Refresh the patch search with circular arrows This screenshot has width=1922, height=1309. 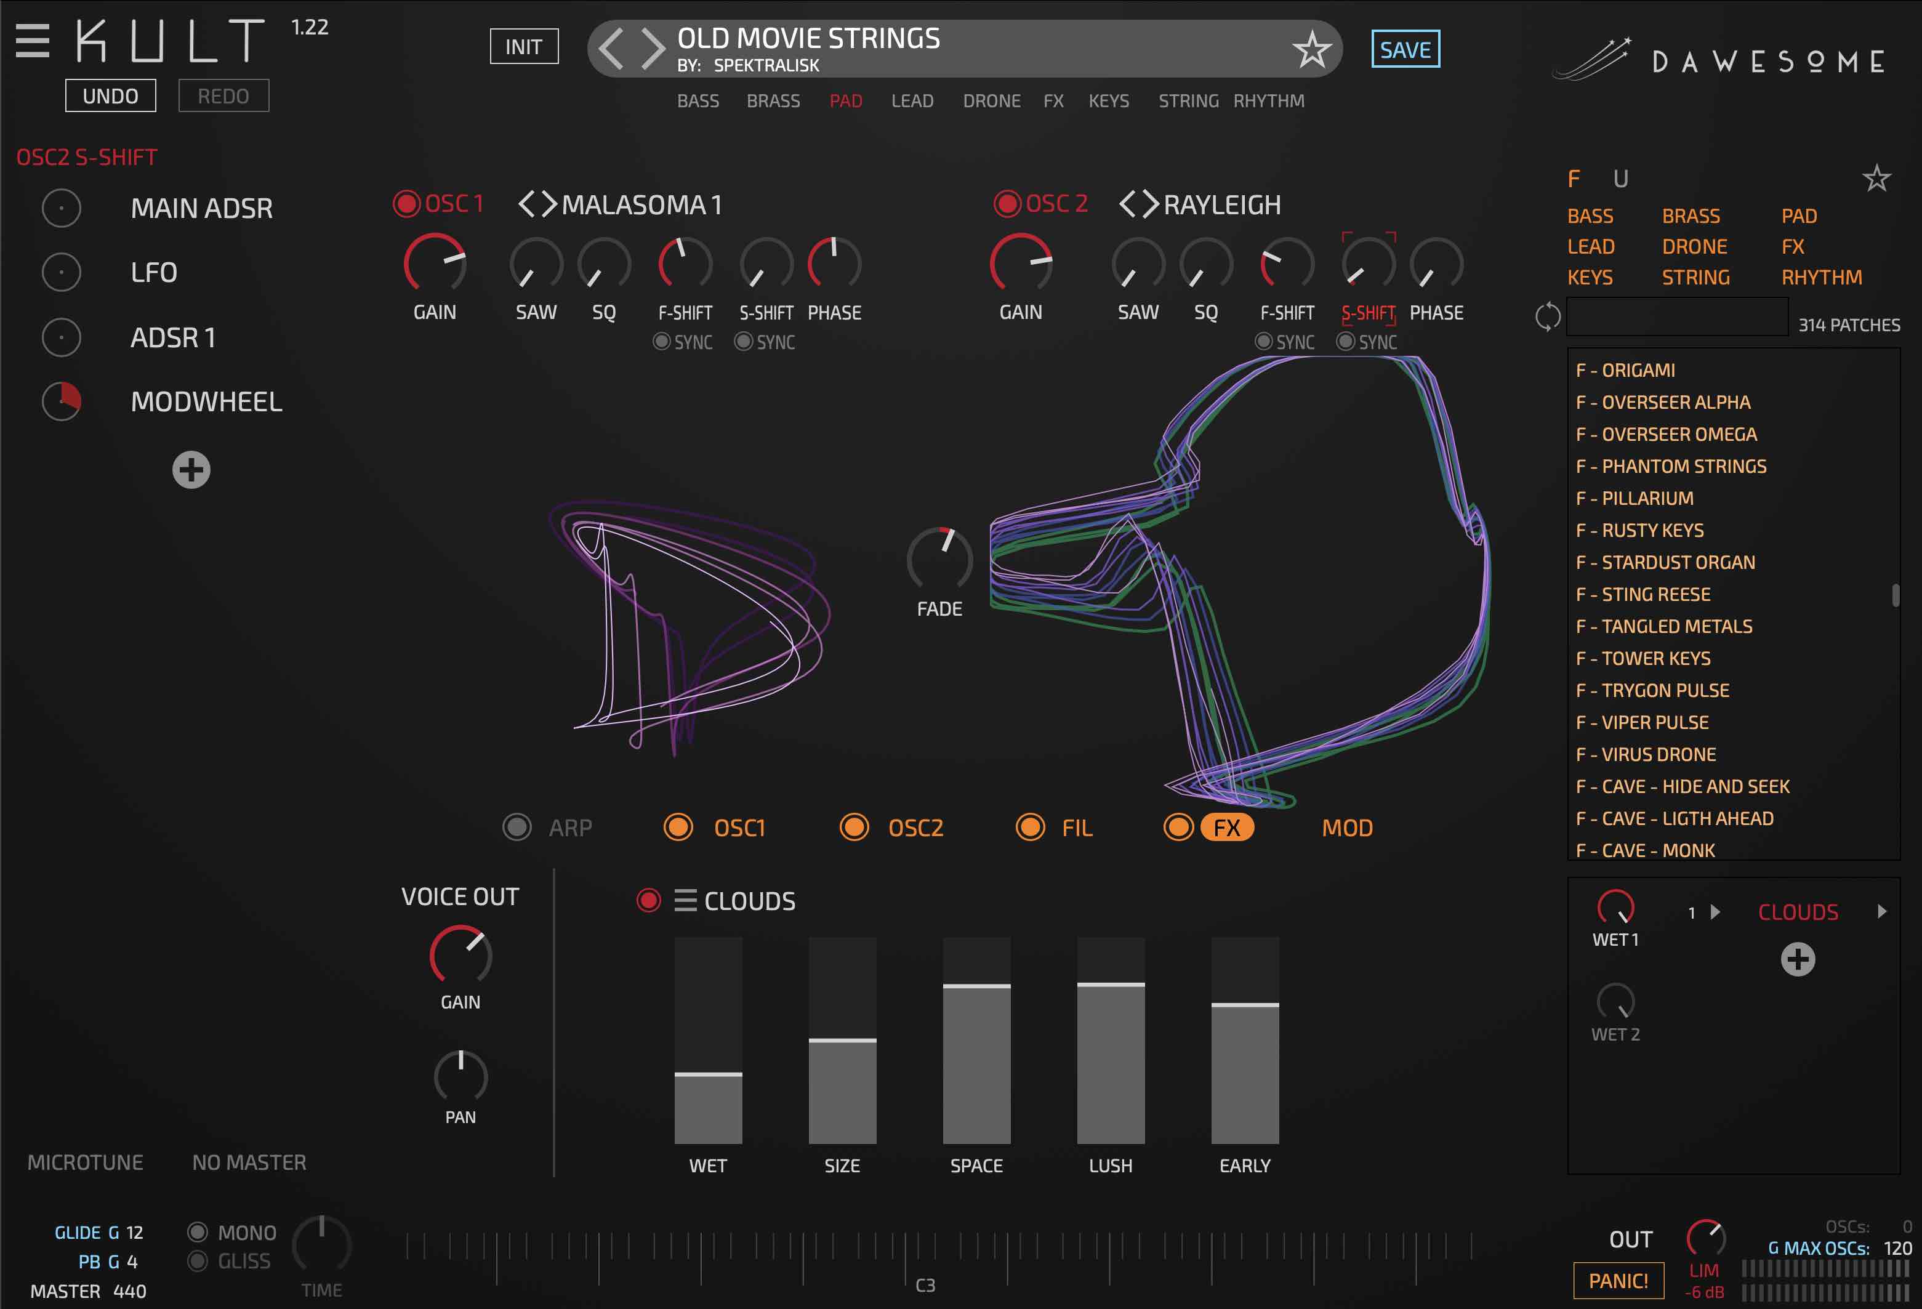tap(1547, 316)
